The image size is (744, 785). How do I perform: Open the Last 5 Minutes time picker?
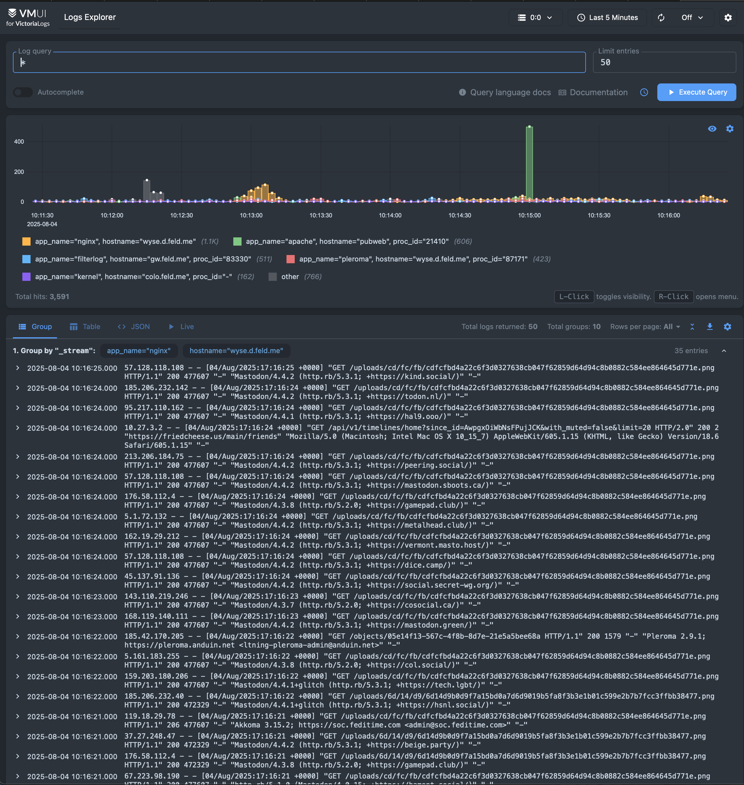(x=607, y=17)
